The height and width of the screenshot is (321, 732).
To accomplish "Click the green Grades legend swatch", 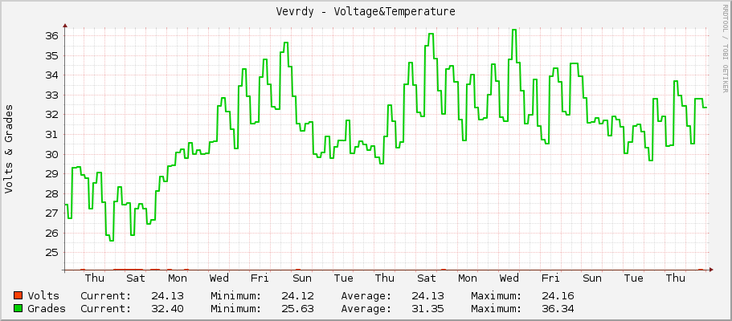I will click(18, 308).
